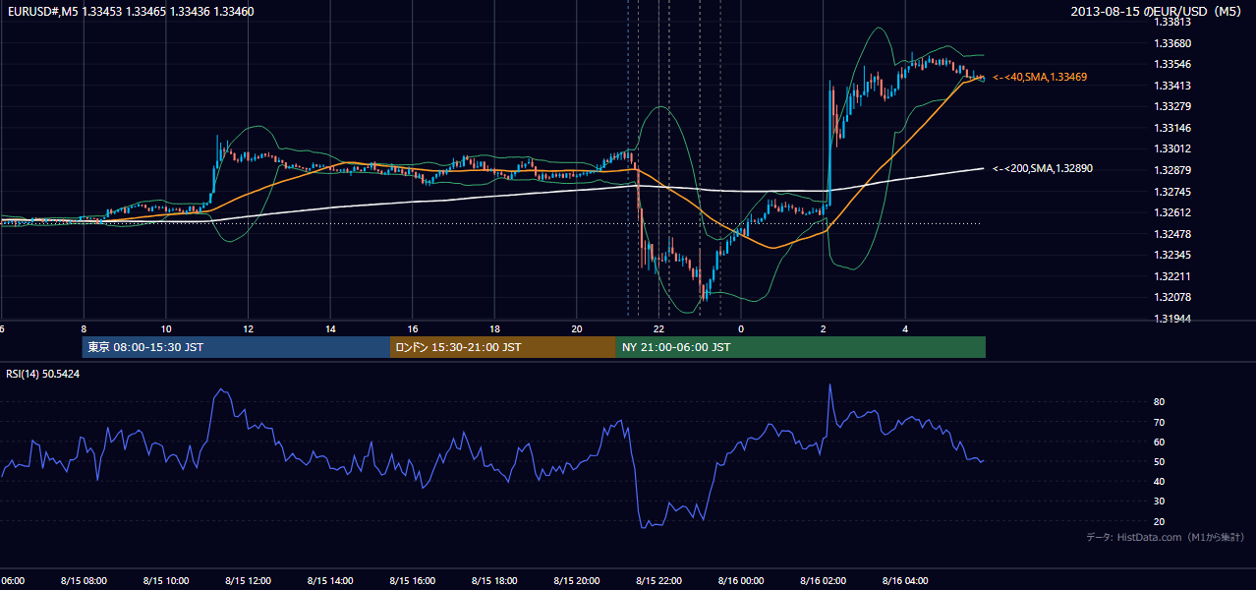This screenshot has height=590, width=1256.
Task: Click the RSI scale level 70
Action: [1160, 422]
